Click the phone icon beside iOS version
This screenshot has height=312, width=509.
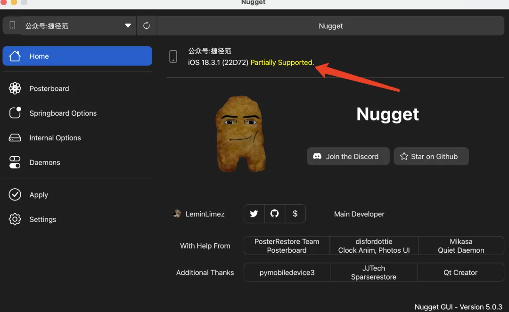pyautogui.click(x=173, y=56)
